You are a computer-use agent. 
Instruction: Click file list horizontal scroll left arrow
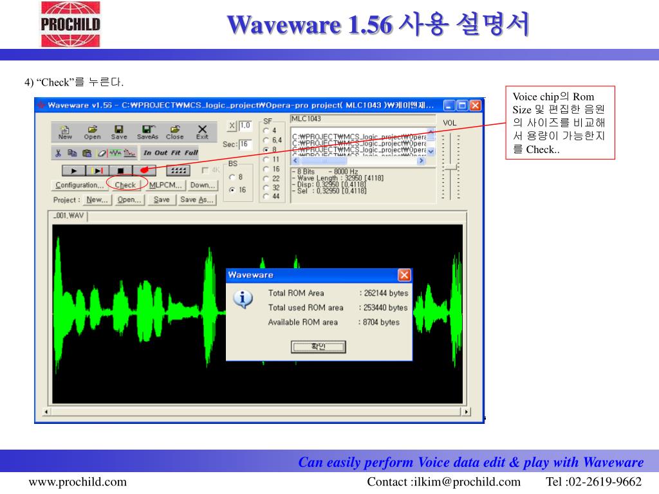(x=295, y=160)
